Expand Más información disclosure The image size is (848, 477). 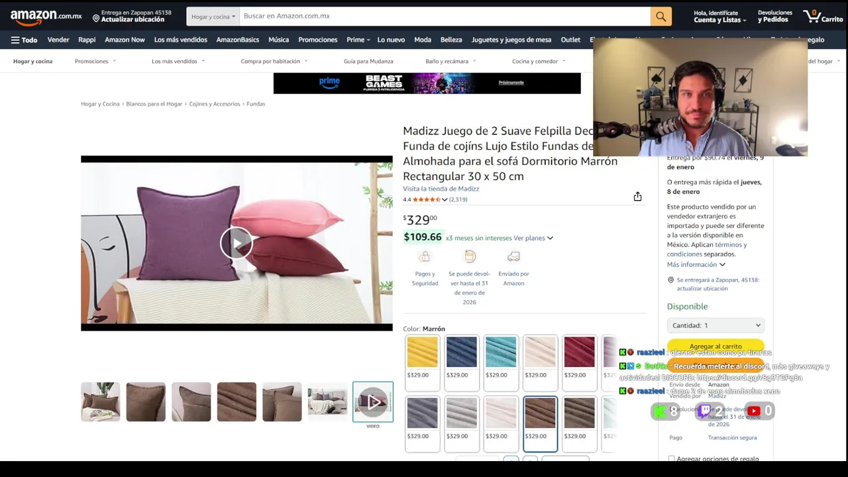tap(696, 264)
